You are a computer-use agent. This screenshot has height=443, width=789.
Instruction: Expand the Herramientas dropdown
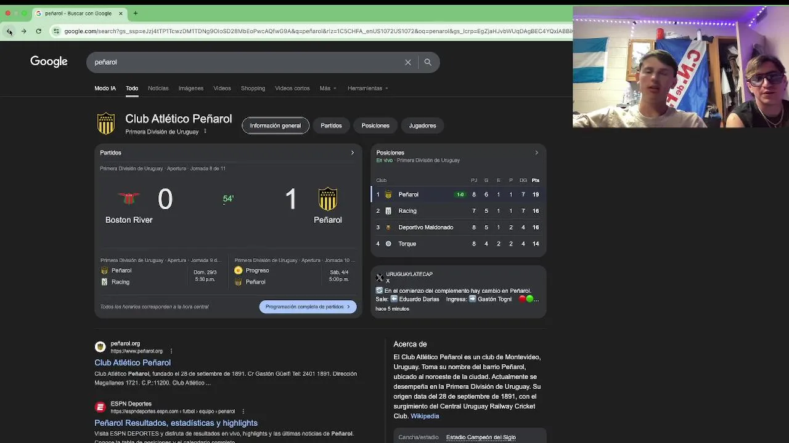(x=368, y=88)
